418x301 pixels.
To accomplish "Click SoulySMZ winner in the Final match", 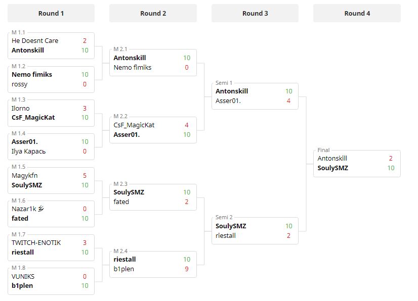I will (x=333, y=168).
